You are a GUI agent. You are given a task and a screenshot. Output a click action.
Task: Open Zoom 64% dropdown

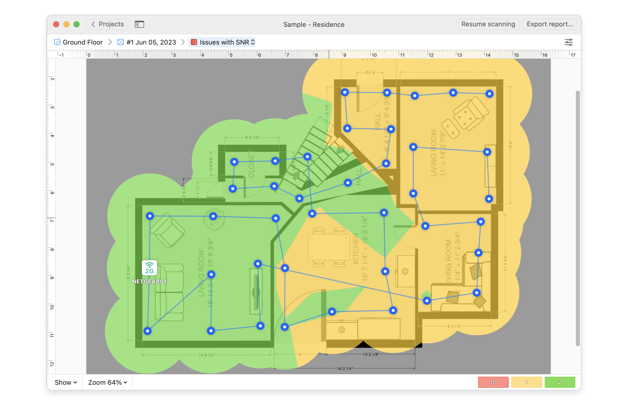[107, 382]
